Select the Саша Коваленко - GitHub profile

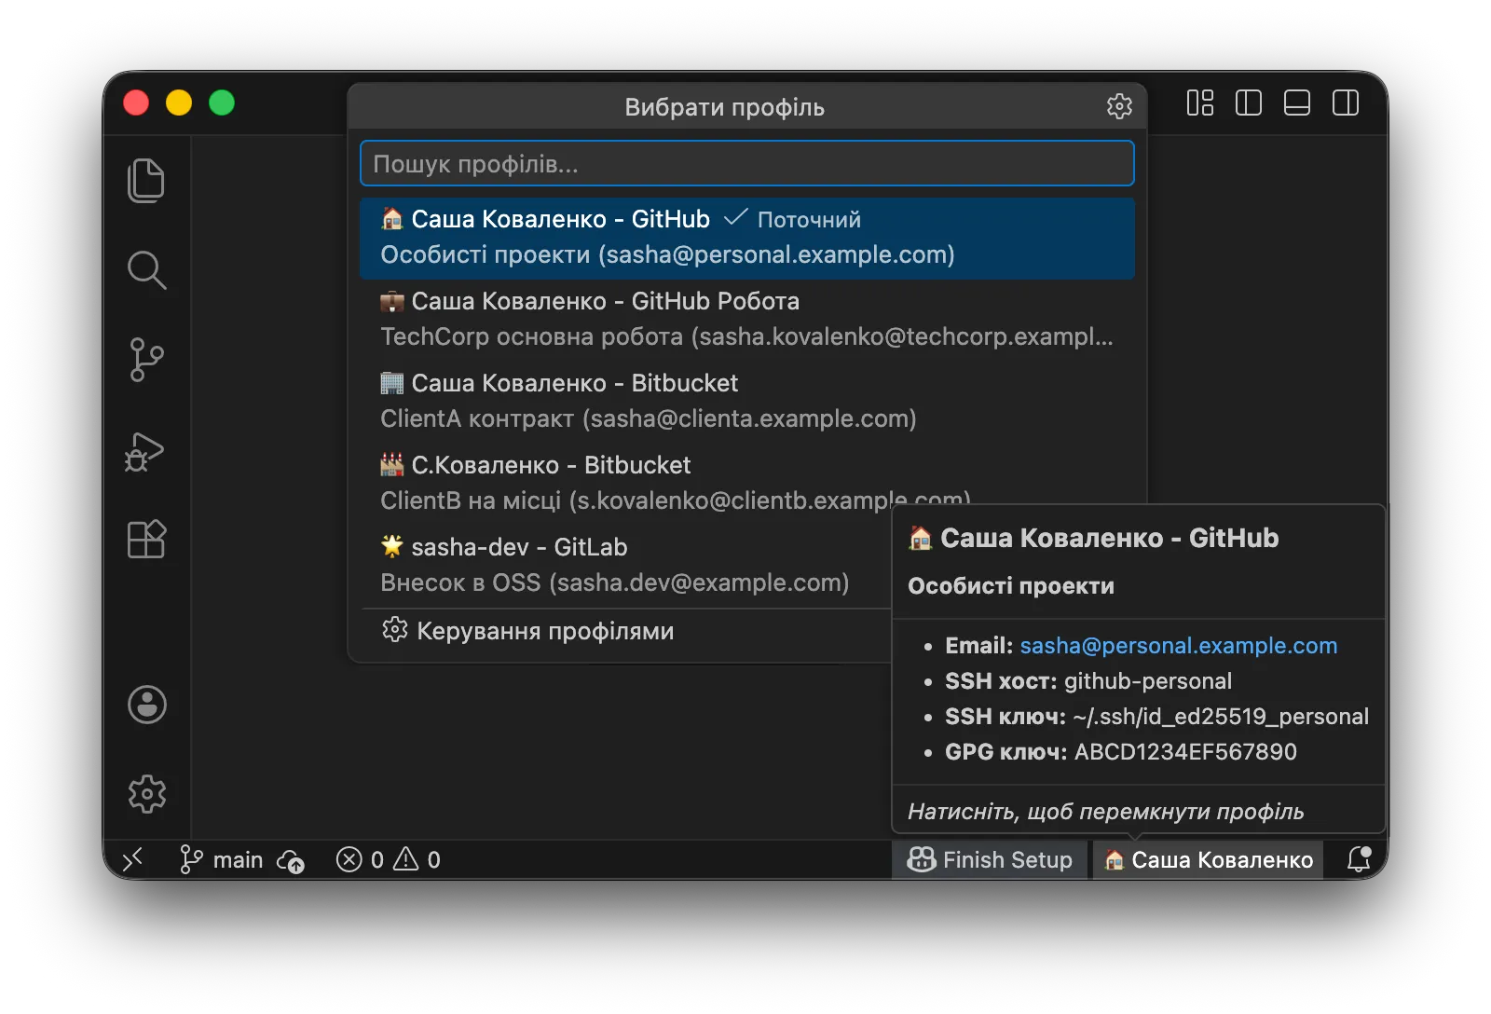coord(747,238)
